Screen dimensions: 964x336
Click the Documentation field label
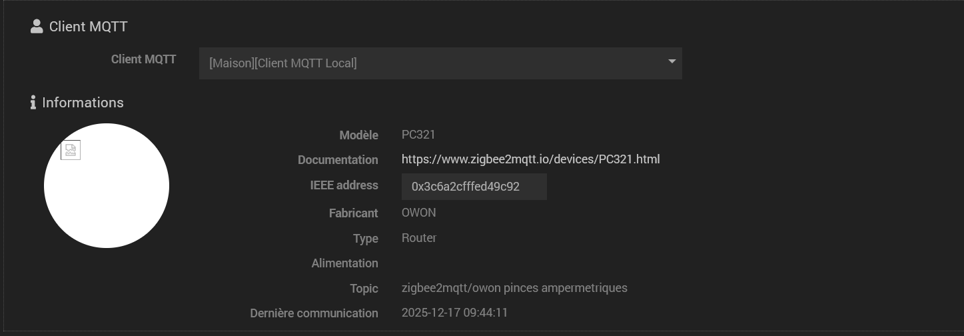click(x=338, y=160)
